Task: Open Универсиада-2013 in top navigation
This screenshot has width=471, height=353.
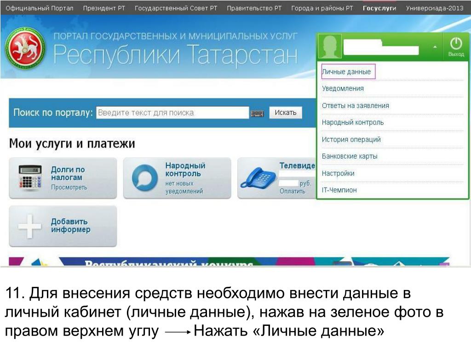Action: (x=435, y=8)
